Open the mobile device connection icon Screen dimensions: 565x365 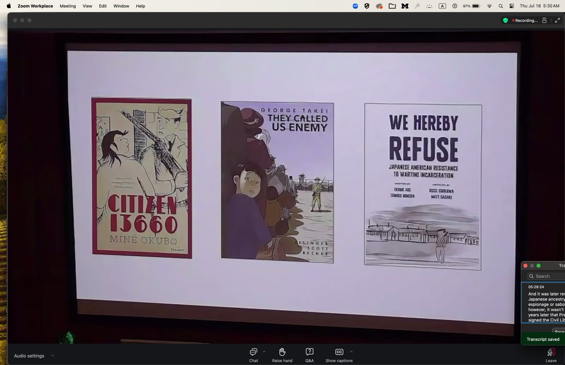[x=544, y=20]
